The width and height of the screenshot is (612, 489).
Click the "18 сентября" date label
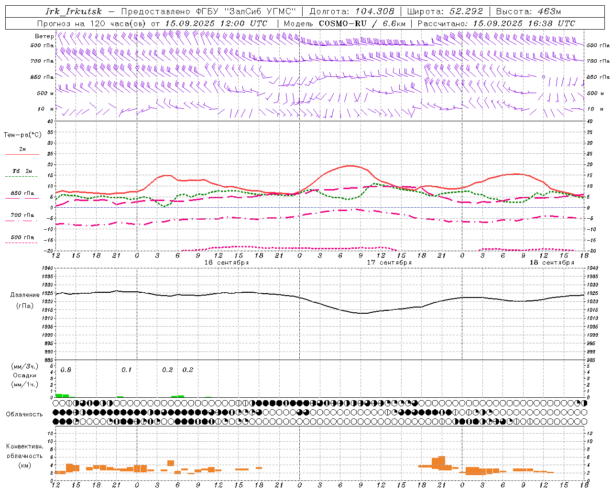(x=552, y=263)
